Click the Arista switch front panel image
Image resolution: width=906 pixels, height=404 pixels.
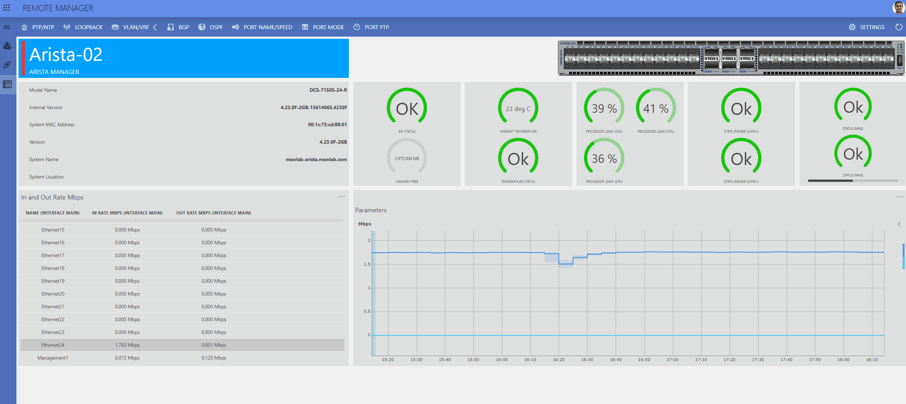pyautogui.click(x=731, y=58)
